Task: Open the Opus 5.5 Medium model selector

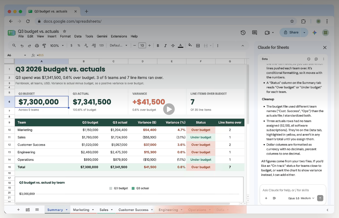Action: (x=301, y=198)
